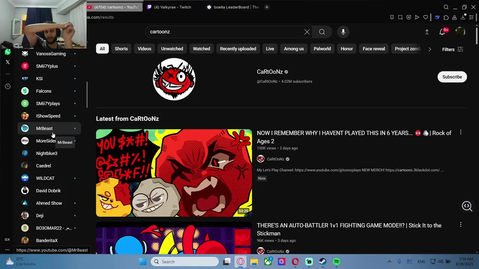Screen dimensions: 479x269
Task: Select the All filter chip
Action: click(x=102, y=49)
